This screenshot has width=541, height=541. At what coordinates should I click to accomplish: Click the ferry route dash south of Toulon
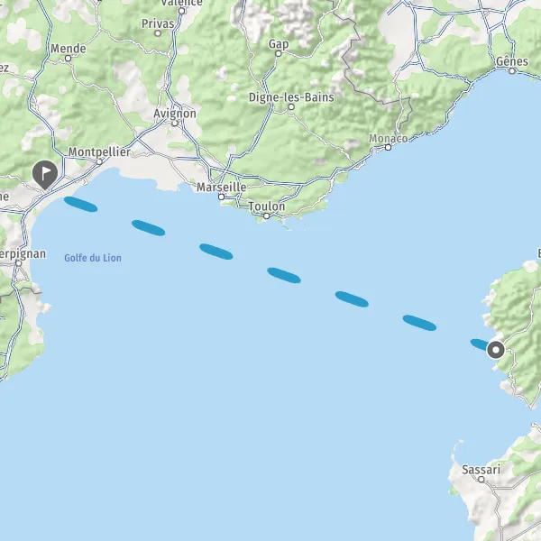coord(284,275)
